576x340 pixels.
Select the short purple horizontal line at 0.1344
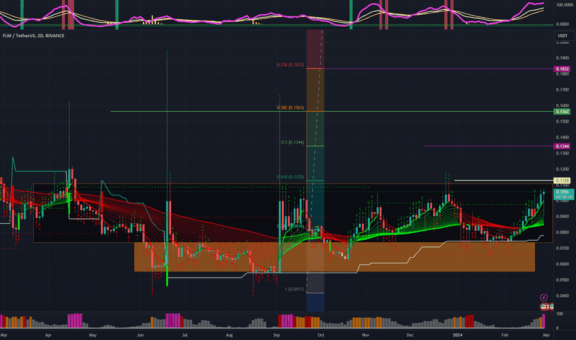coord(489,146)
